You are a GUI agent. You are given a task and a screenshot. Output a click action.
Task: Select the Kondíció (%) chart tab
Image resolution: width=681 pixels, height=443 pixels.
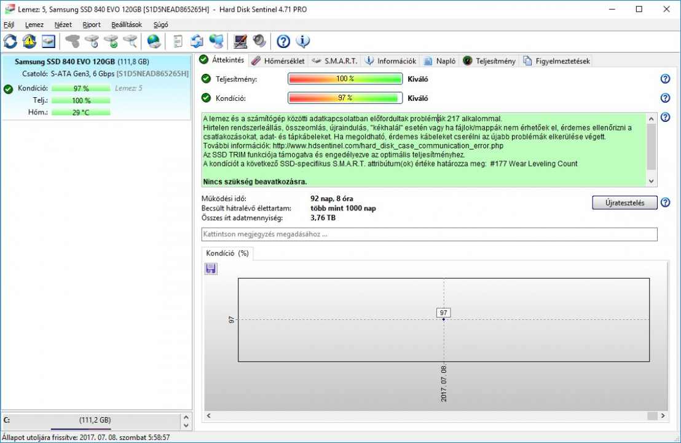[x=227, y=253]
